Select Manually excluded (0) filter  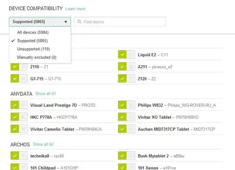click(37, 57)
